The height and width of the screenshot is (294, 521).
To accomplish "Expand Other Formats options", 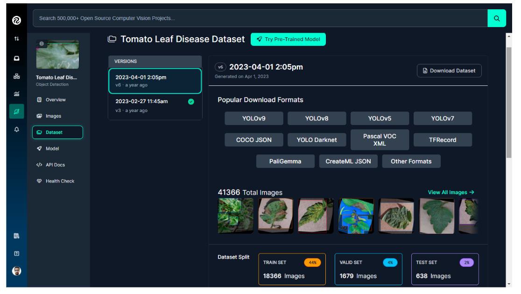I will click(411, 161).
